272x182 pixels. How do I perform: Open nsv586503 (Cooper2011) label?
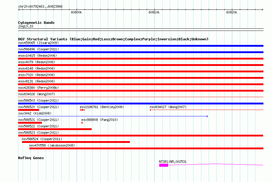39,100
